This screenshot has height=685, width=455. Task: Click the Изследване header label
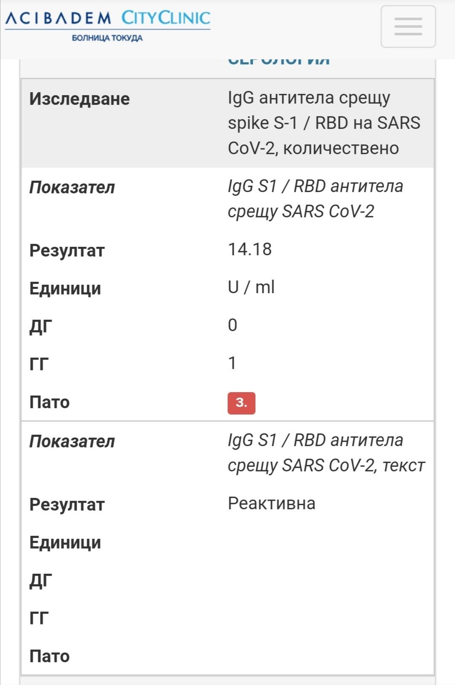point(80,99)
